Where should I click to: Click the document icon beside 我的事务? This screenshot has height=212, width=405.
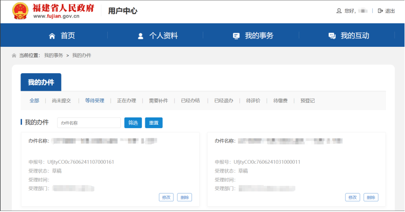tap(236, 36)
